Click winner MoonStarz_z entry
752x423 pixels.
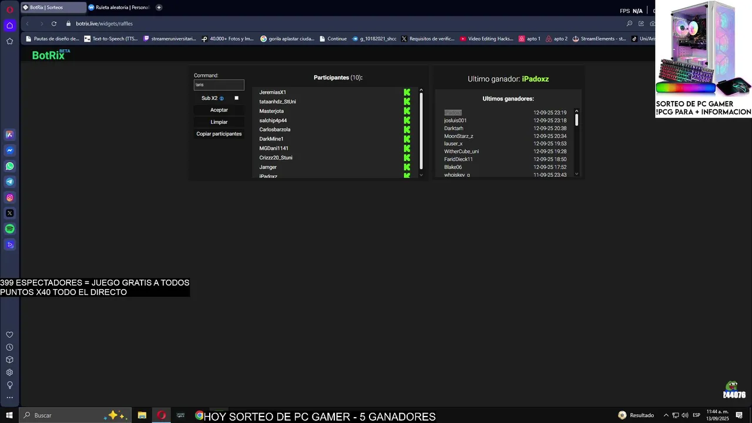[x=458, y=136]
